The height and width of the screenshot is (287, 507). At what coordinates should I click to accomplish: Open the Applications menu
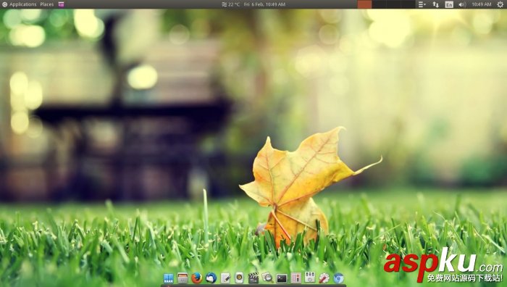point(19,4)
